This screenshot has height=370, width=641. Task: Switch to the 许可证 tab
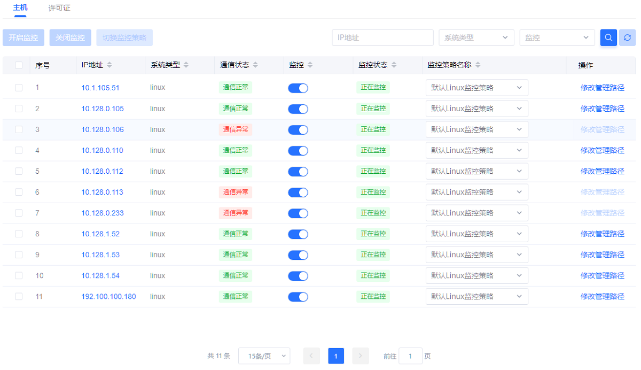coord(59,8)
